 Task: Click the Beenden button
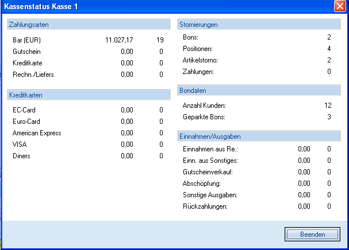coord(312,234)
